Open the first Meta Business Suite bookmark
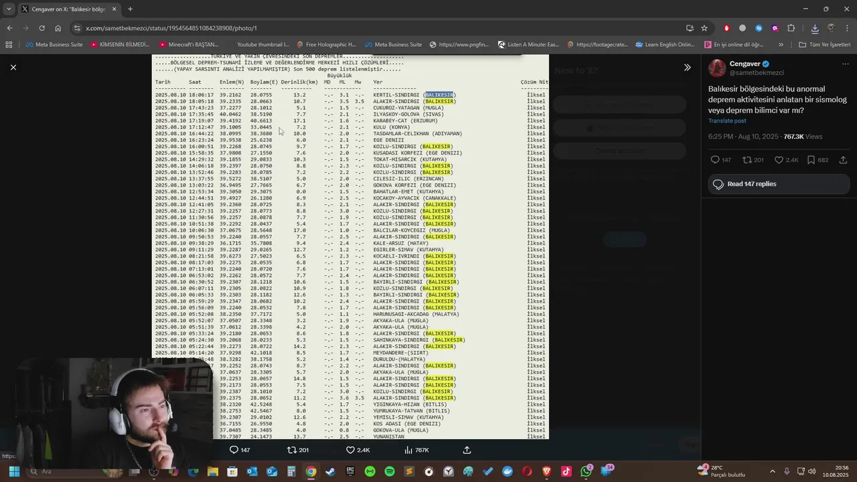The width and height of the screenshot is (857, 482). pyautogui.click(x=54, y=45)
